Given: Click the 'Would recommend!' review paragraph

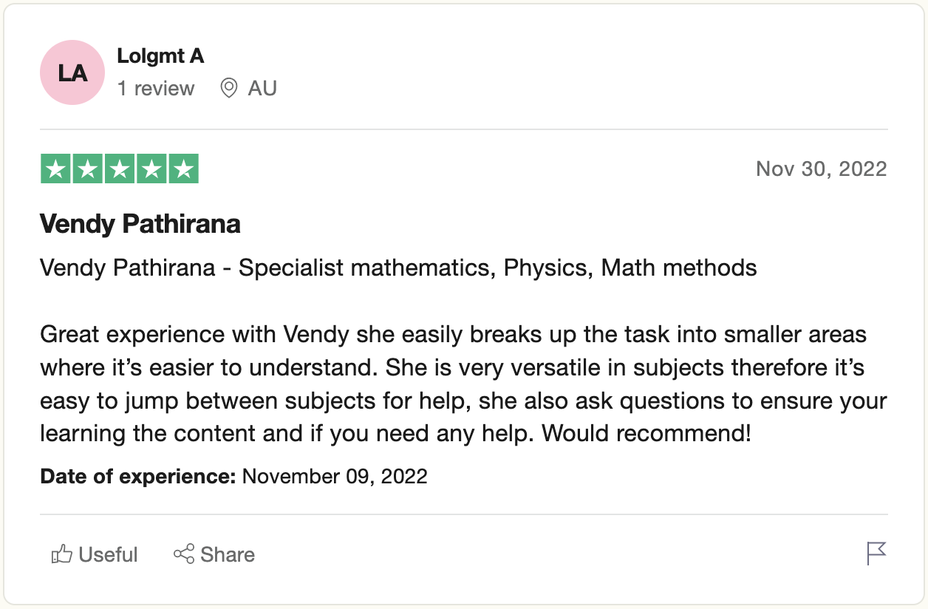Looking at the screenshot, I should [463, 384].
